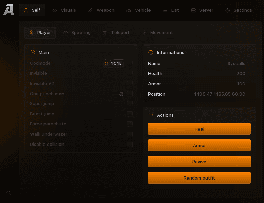Click the Actions section icon
264x203 pixels.
[x=151, y=115]
